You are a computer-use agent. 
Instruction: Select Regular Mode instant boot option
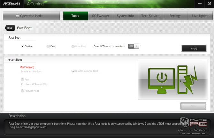click(x=22, y=91)
